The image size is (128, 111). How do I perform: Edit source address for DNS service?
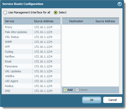tap(47, 91)
